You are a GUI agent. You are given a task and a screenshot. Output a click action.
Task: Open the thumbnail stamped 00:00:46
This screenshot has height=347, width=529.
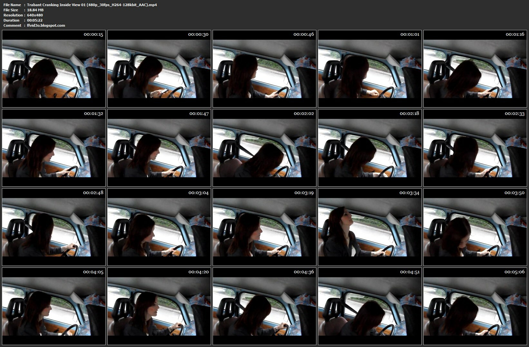point(264,69)
